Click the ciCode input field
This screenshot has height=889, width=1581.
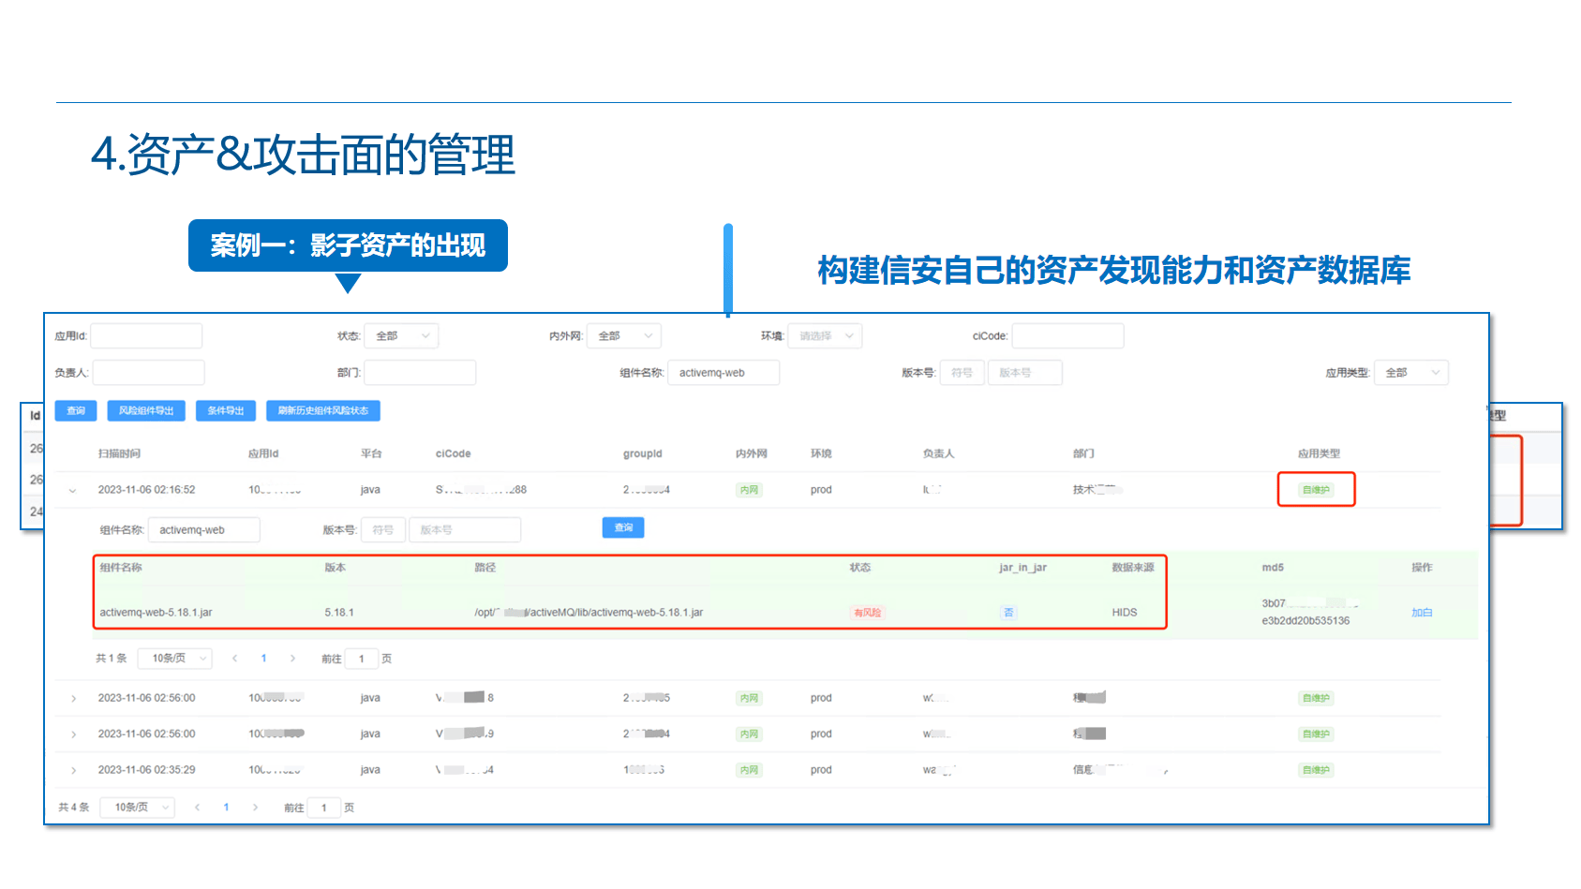1067,335
